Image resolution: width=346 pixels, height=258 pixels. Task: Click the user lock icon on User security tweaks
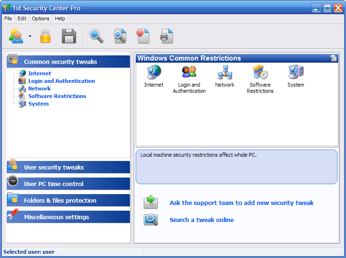click(x=13, y=164)
